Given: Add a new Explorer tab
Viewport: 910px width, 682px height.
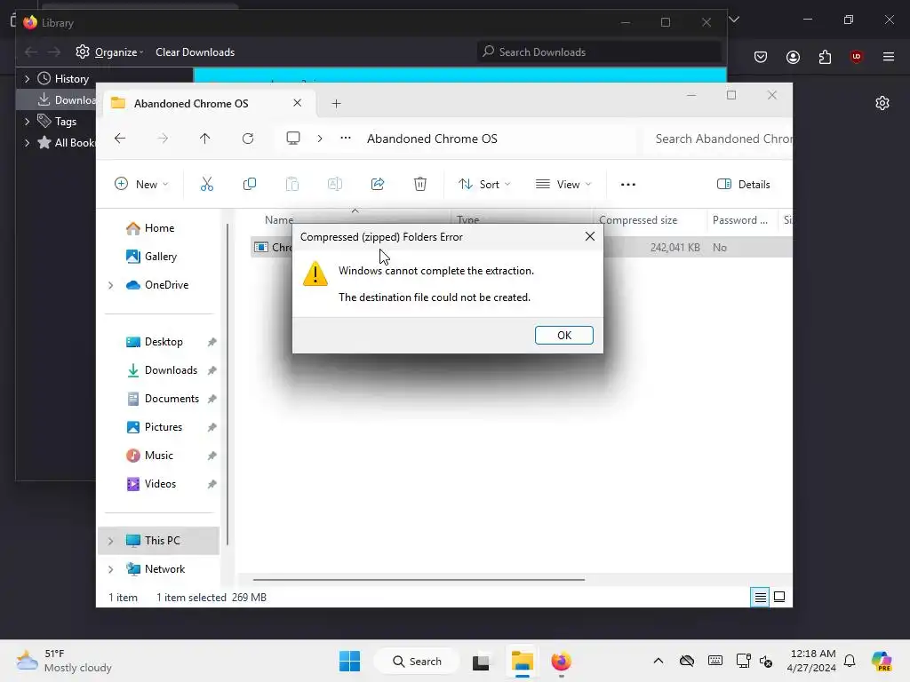Looking at the screenshot, I should pos(336,103).
